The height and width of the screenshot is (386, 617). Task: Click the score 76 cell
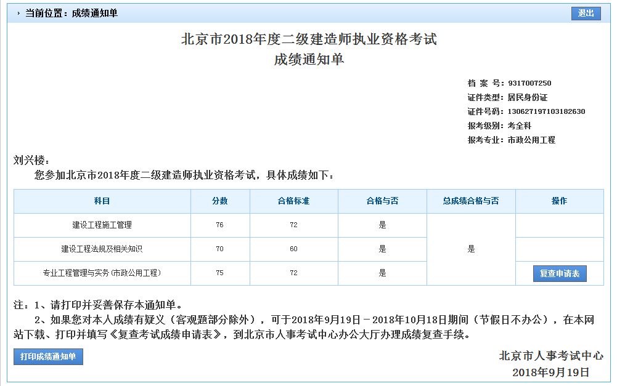point(220,225)
